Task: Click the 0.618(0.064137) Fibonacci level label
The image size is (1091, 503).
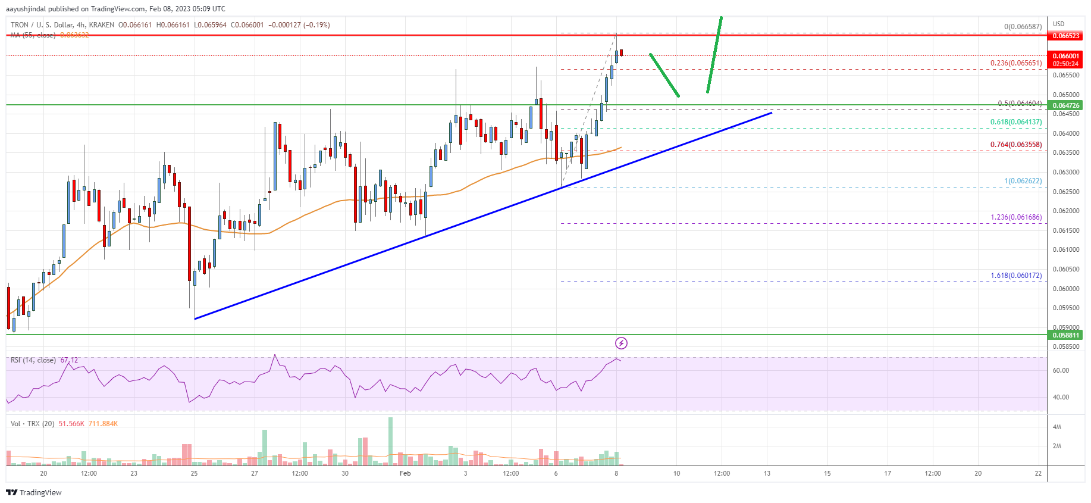Action: 1016,122
